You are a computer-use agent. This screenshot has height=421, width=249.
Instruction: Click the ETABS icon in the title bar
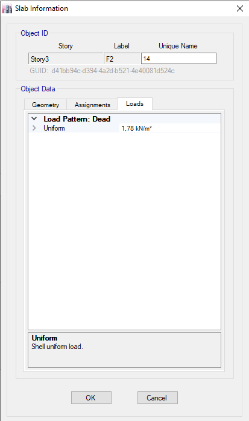(7, 8)
